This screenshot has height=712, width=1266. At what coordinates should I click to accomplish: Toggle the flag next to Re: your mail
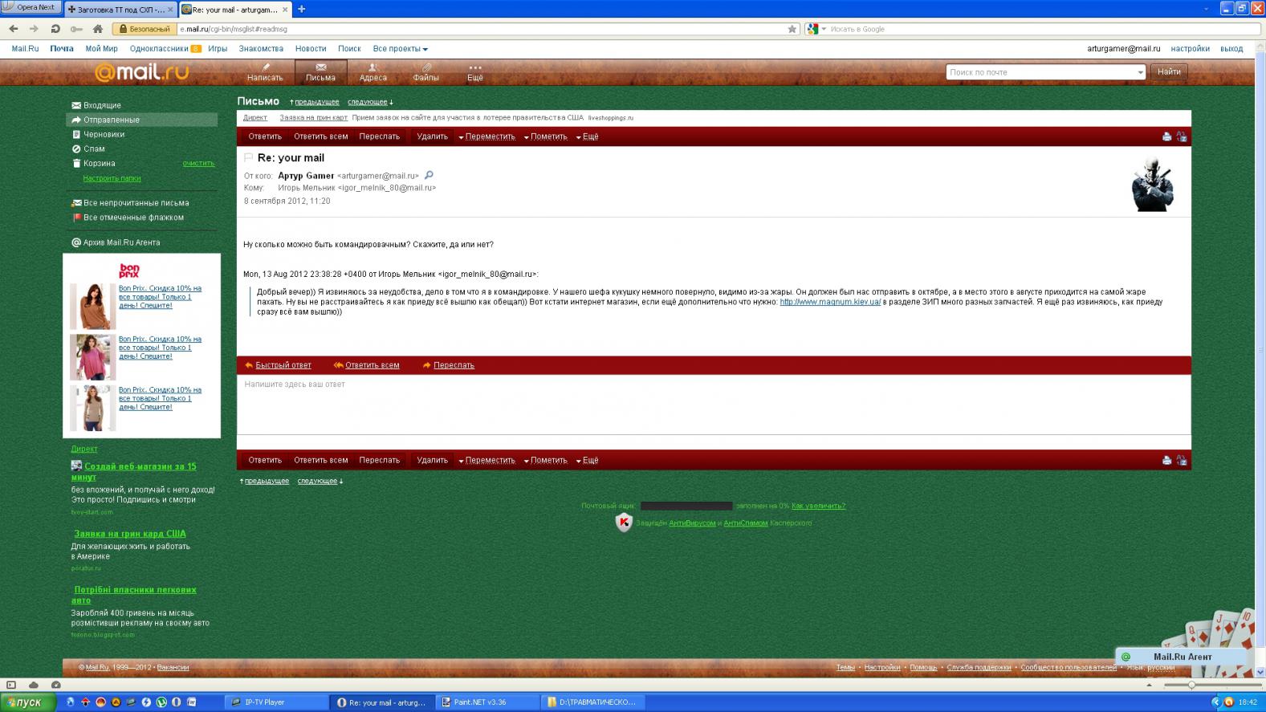click(x=248, y=157)
